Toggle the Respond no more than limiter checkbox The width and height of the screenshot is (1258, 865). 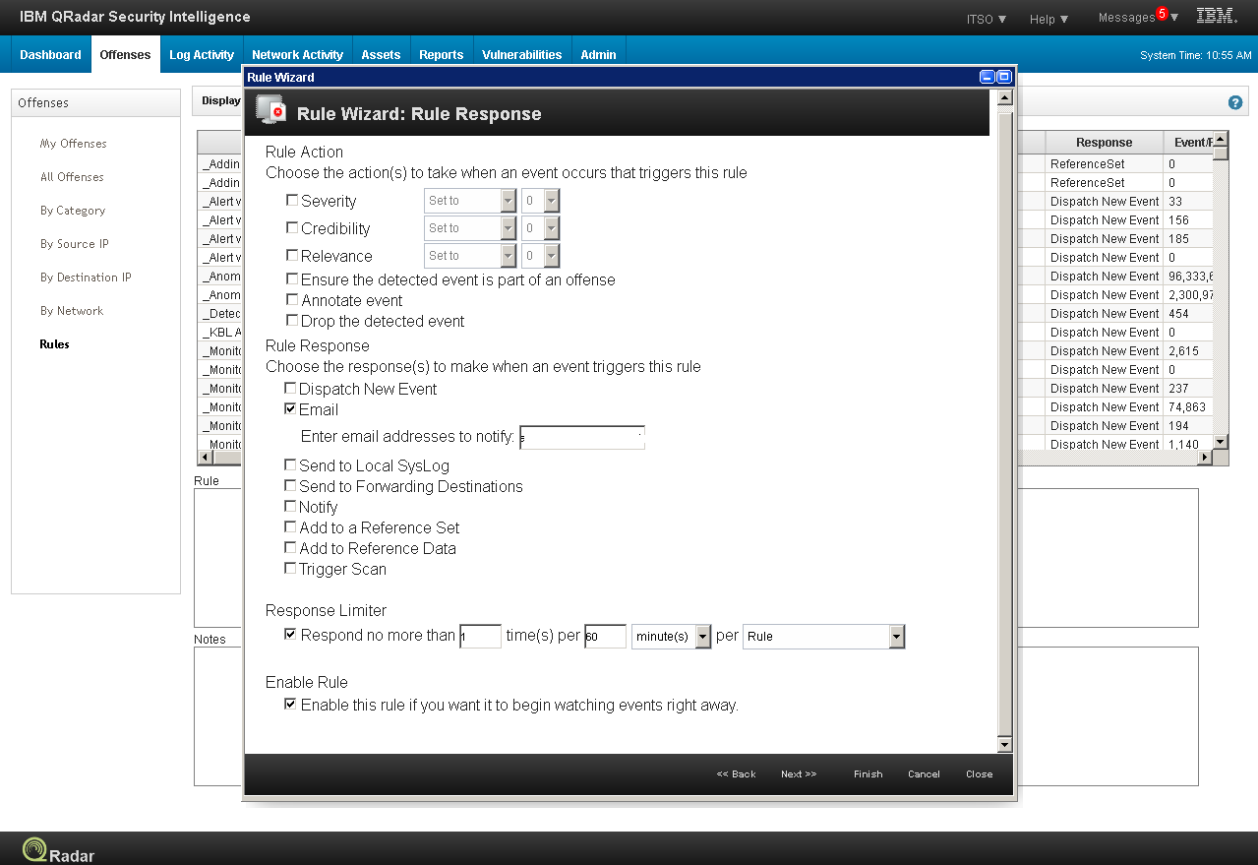290,635
